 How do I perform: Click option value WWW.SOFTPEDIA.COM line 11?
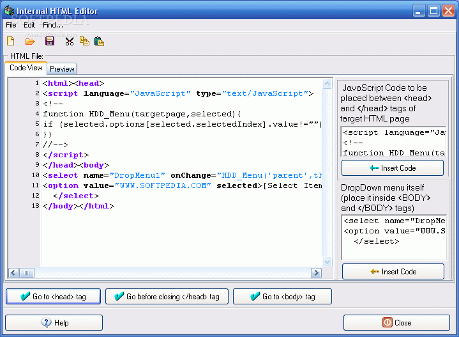[183, 185]
